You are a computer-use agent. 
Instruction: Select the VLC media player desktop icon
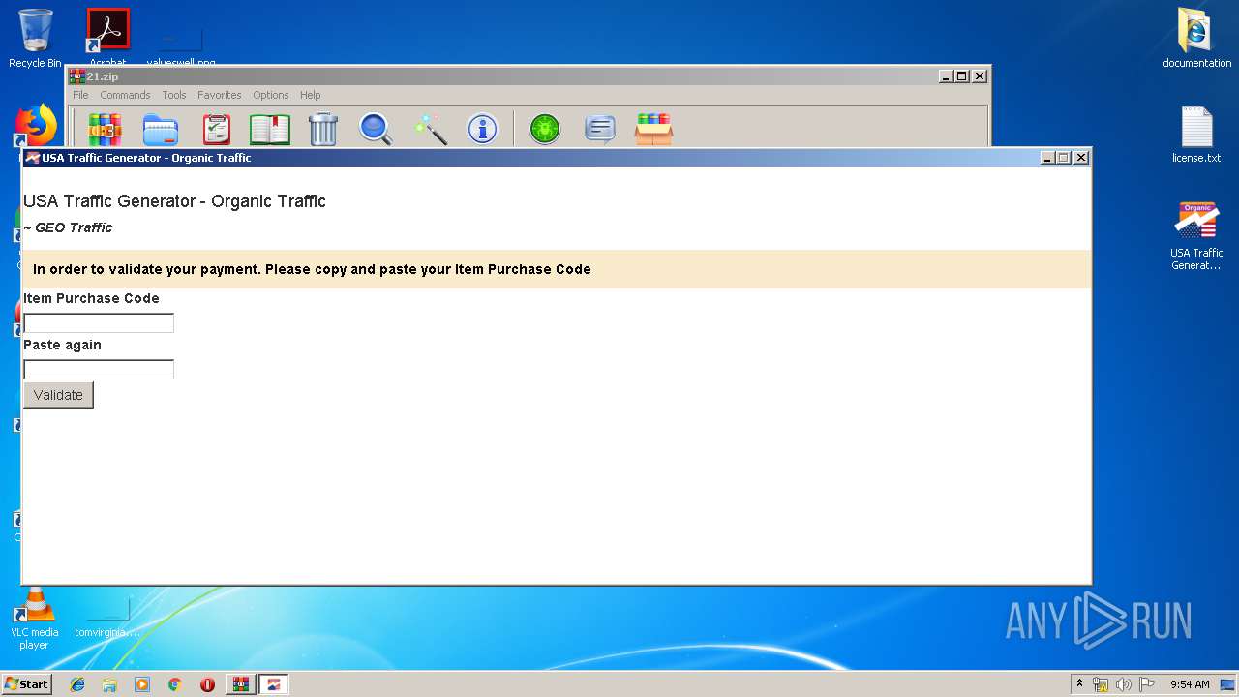(35, 620)
